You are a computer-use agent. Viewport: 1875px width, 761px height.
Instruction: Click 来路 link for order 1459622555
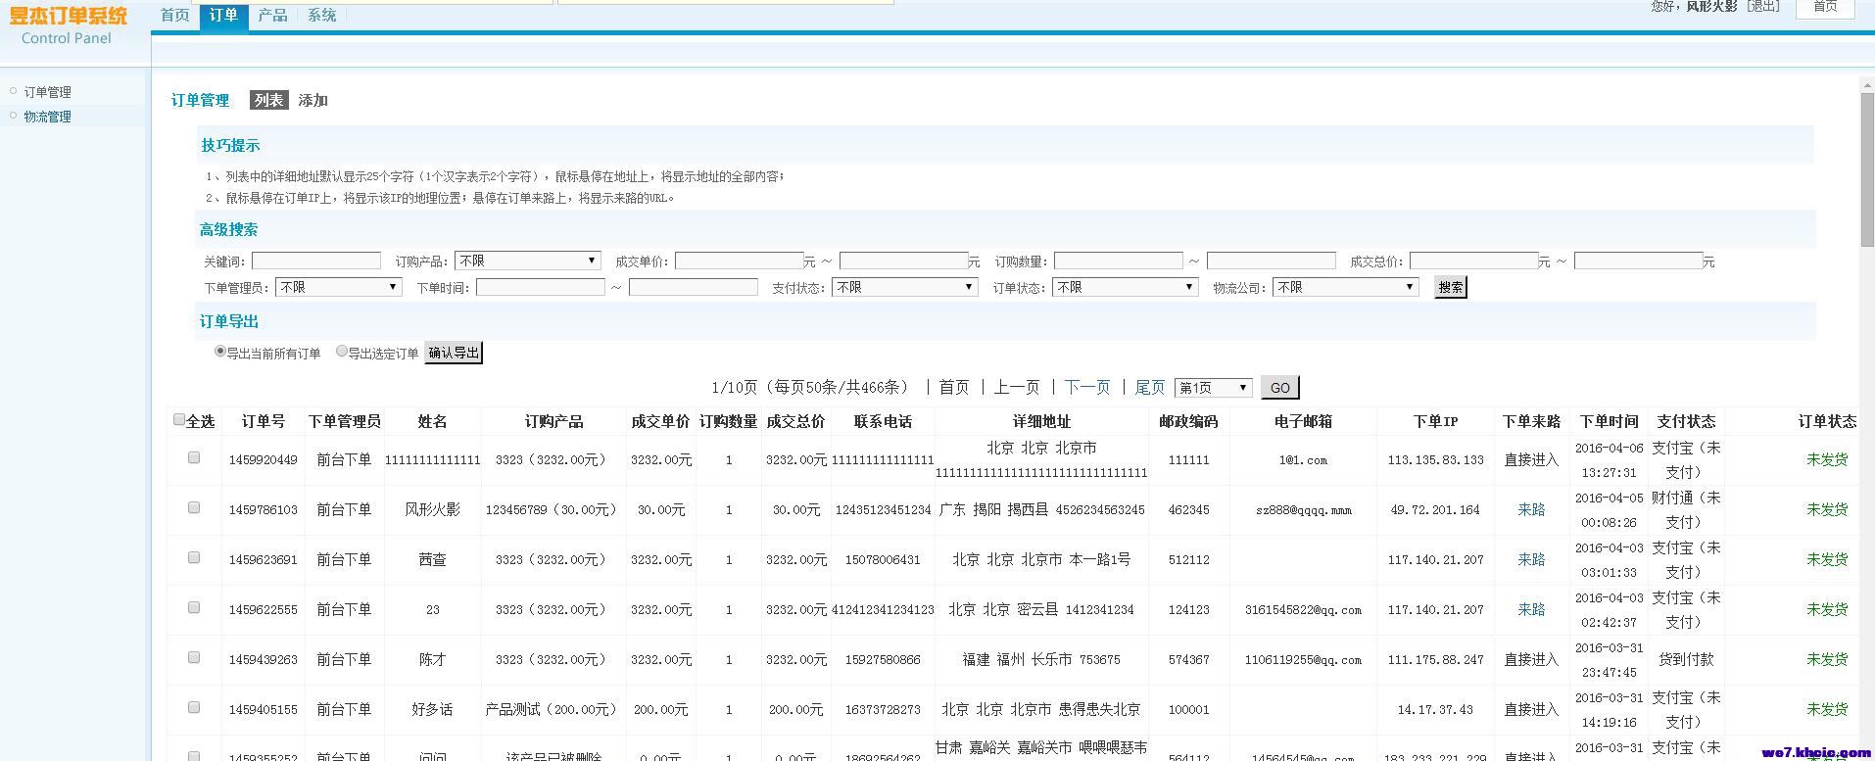[1531, 610]
